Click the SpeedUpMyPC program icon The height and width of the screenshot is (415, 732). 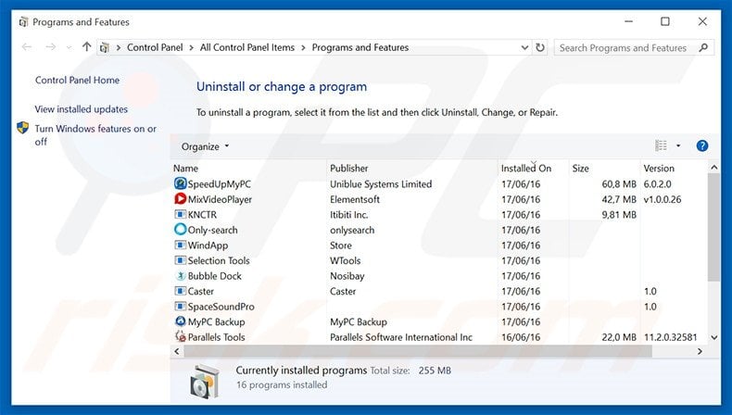pos(180,183)
